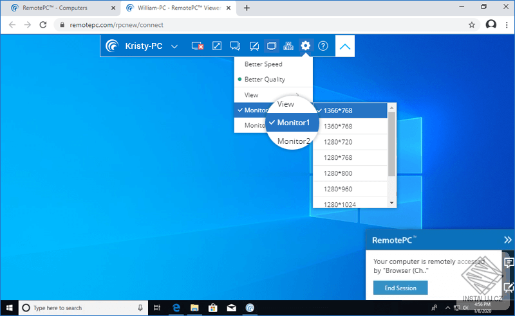Screen dimensions: 515x316
Task: Collapse the toolbar with the up chevron
Action: [x=345, y=46]
